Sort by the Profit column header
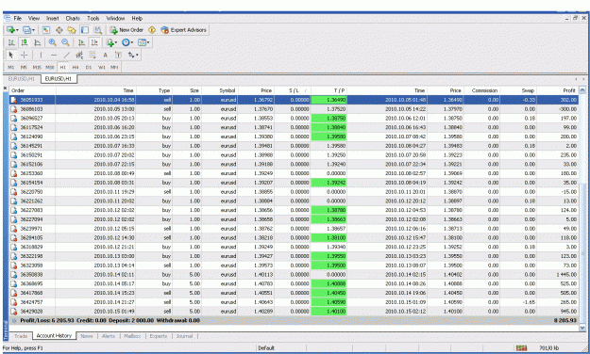The height and width of the screenshot is (354, 590). click(557, 90)
